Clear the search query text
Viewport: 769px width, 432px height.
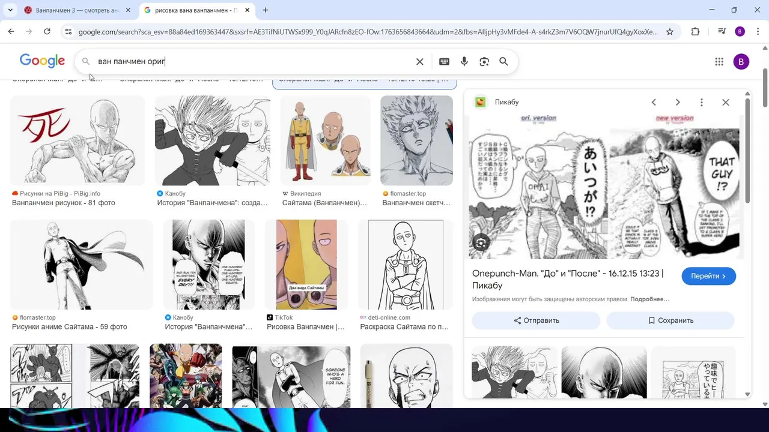pos(420,61)
